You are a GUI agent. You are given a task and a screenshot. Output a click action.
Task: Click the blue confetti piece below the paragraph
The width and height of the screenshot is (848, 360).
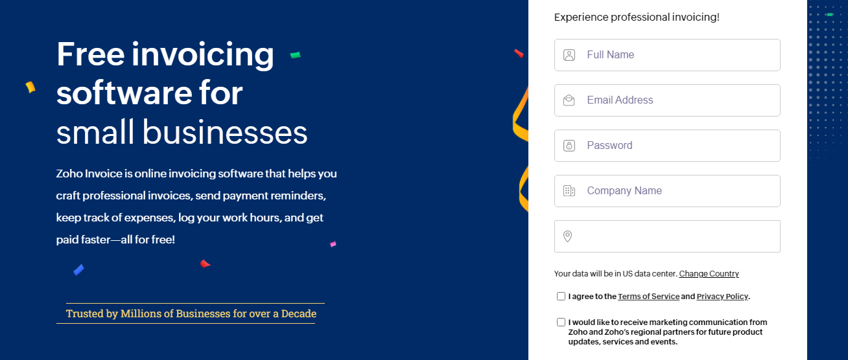pyautogui.click(x=78, y=270)
